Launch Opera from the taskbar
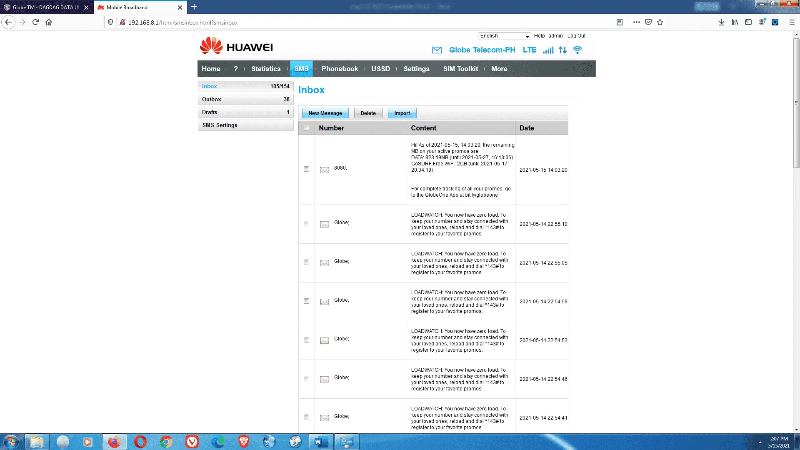 click(140, 442)
